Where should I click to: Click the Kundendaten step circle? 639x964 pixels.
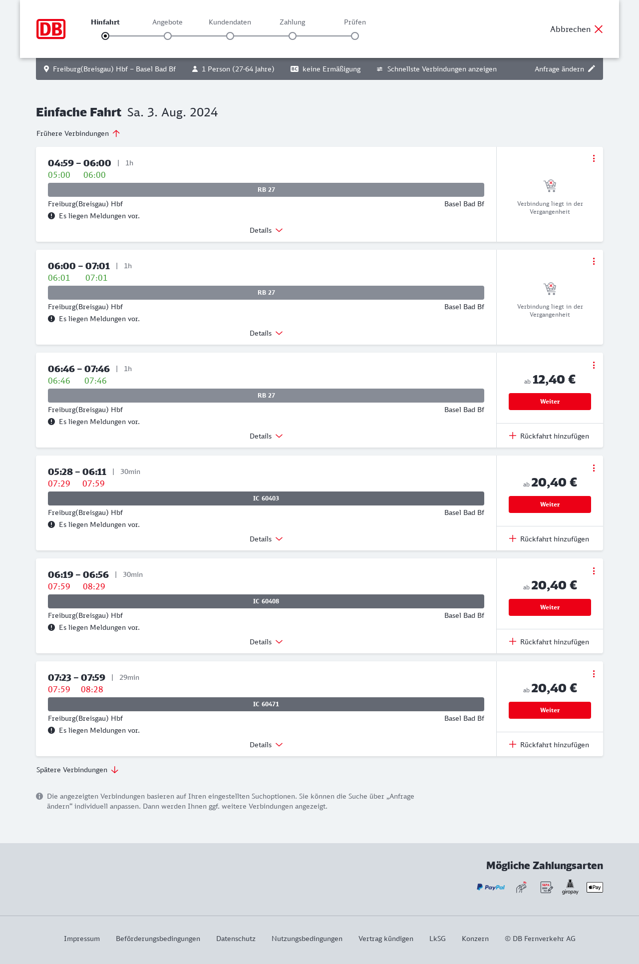tap(230, 36)
